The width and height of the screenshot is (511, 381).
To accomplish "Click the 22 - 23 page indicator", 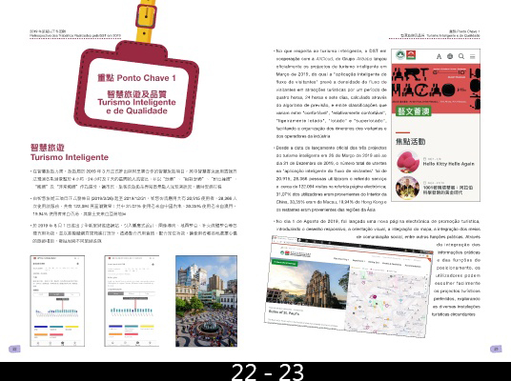I will [268, 371].
